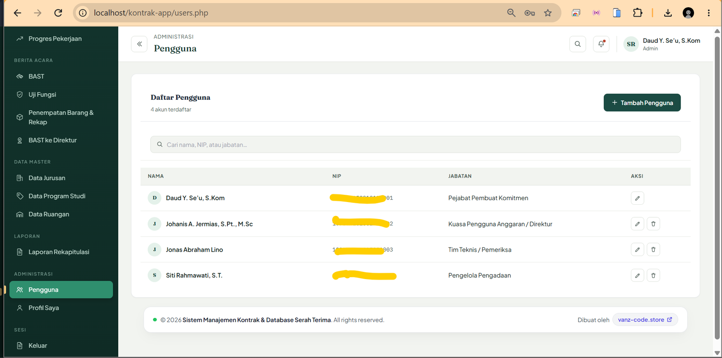This screenshot has height=358, width=722.
Task: Open Data Jurusan
Action: 61,178
